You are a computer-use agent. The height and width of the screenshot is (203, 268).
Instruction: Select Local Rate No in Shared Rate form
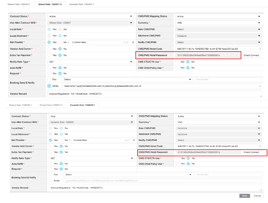(60, 29)
